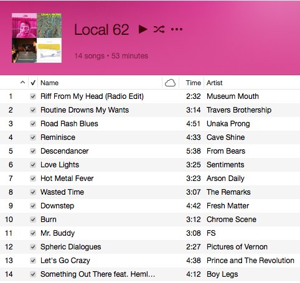Click the artist Boy Legs
The image size is (300, 283).
(222, 274)
